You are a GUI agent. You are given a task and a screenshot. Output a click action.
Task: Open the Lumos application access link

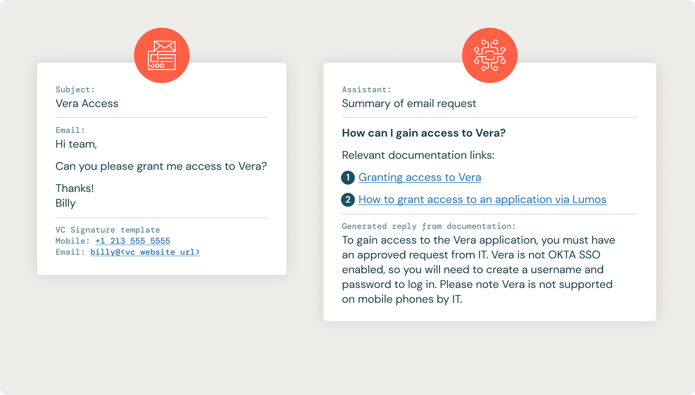(482, 200)
